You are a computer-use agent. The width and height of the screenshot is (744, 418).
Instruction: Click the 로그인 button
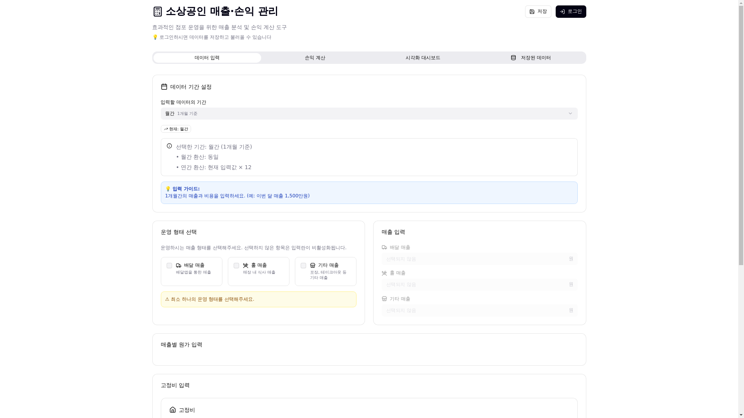[x=571, y=12]
